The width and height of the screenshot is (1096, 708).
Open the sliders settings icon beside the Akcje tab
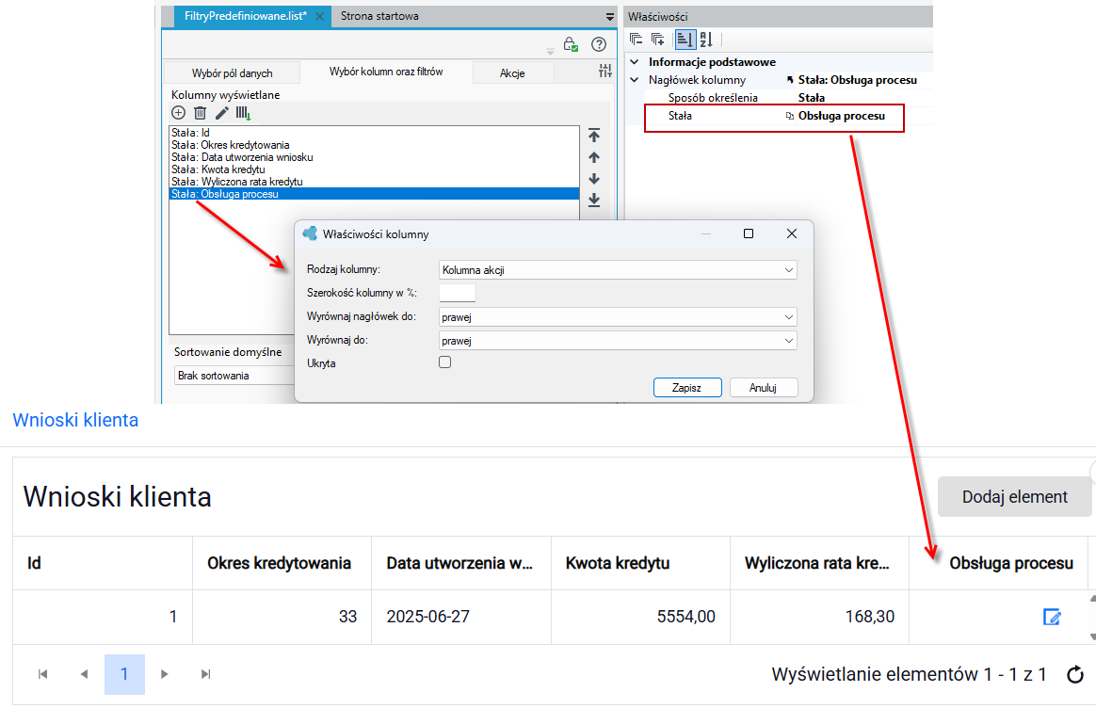605,71
